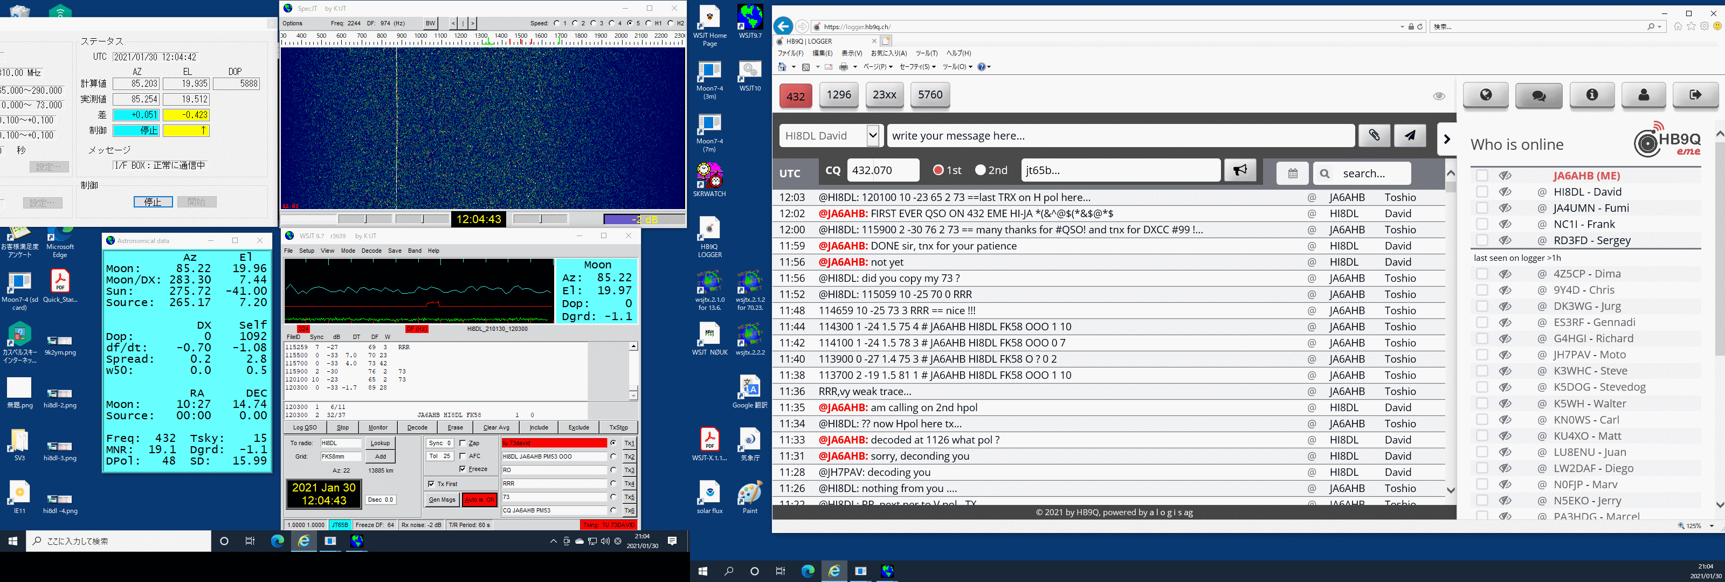1725x582 pixels.
Task: Uncheck the Freeze checkbox
Action: [x=463, y=469]
